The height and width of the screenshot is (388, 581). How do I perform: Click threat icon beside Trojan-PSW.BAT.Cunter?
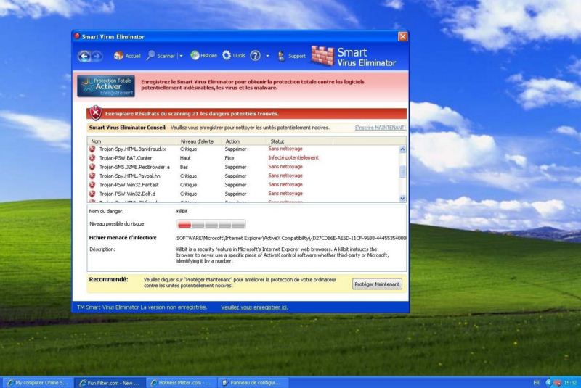(x=92, y=158)
